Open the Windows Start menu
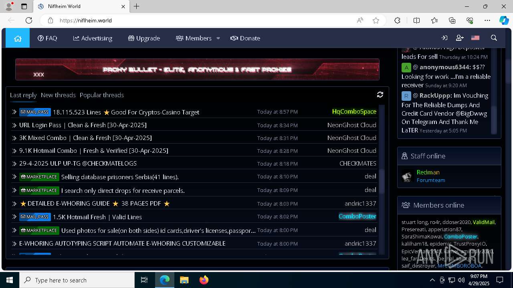Viewport: 513px width, 288px height. click(10, 280)
